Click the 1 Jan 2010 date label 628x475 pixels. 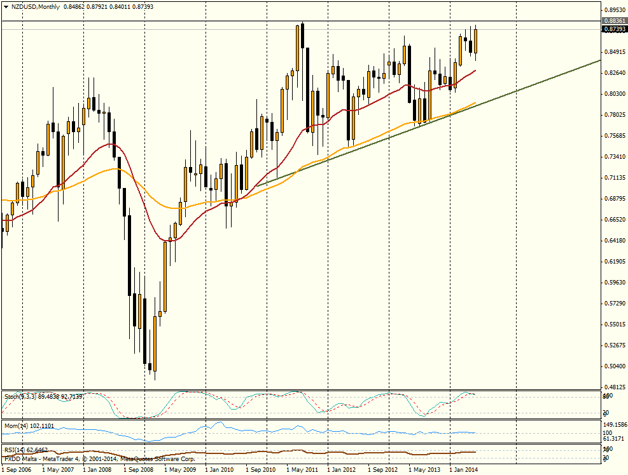pos(220,470)
